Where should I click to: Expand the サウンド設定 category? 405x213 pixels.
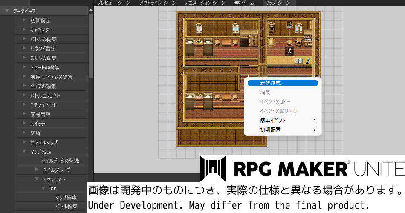24,49
